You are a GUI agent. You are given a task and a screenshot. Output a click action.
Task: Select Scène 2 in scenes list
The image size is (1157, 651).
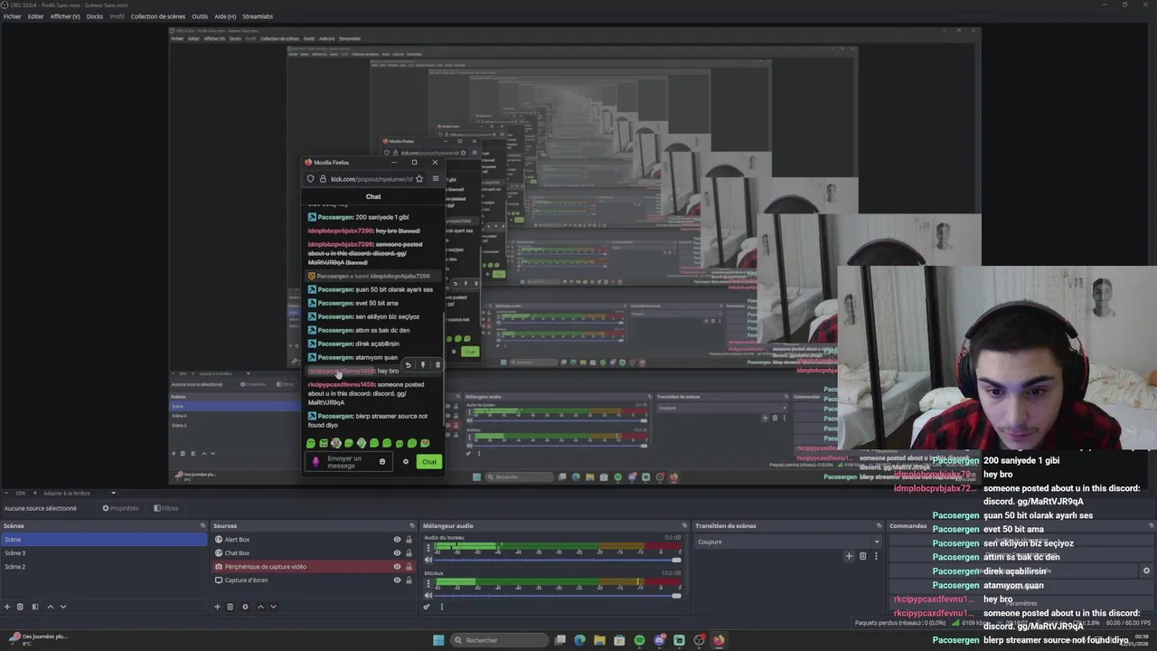click(104, 567)
